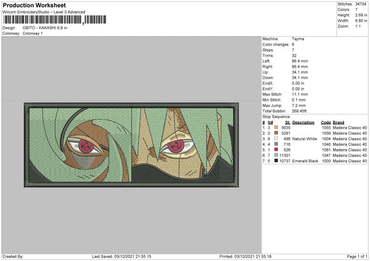The image size is (370, 261).
Task: Click the Max Stitch value 11.1 mm
Action: [300, 94]
